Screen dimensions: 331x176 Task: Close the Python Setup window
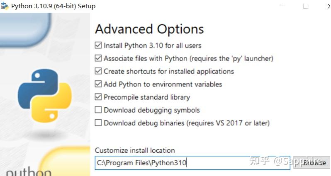click(328, 6)
